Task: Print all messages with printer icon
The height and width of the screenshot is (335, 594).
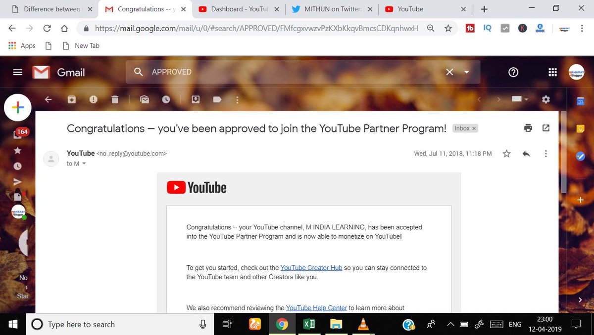Action: [528, 128]
